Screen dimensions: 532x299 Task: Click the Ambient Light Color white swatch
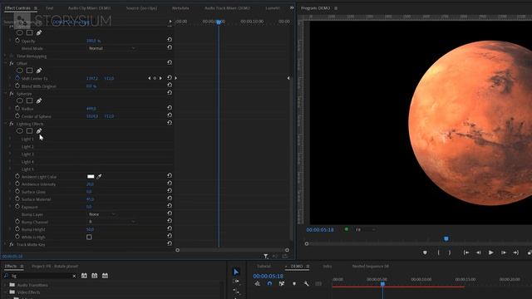pos(91,176)
